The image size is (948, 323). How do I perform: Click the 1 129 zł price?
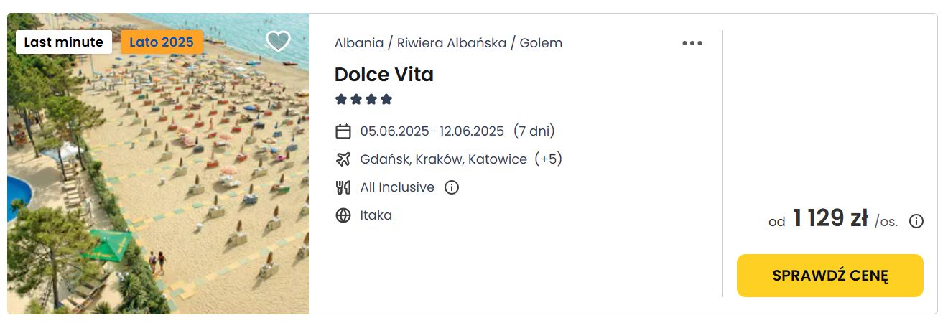point(831,219)
